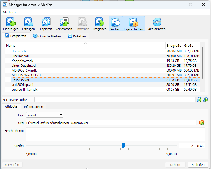Click the search text field
The height and width of the screenshot is (169, 211).
(x=115, y=99)
